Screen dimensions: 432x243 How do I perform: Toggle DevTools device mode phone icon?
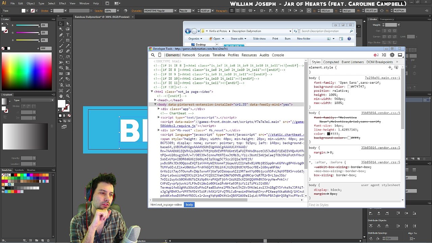point(160,55)
